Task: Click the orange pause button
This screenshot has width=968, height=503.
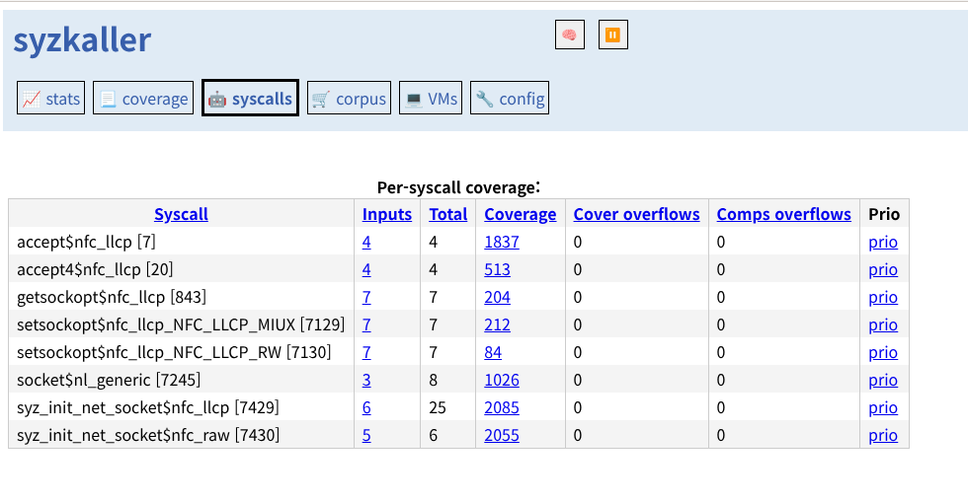Action: [613, 35]
